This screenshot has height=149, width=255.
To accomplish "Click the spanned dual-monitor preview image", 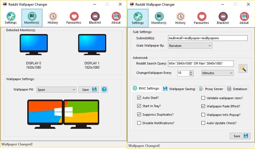I will coord(63,114).
